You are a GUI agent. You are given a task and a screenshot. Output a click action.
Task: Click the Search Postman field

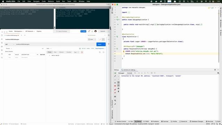point(61,31)
